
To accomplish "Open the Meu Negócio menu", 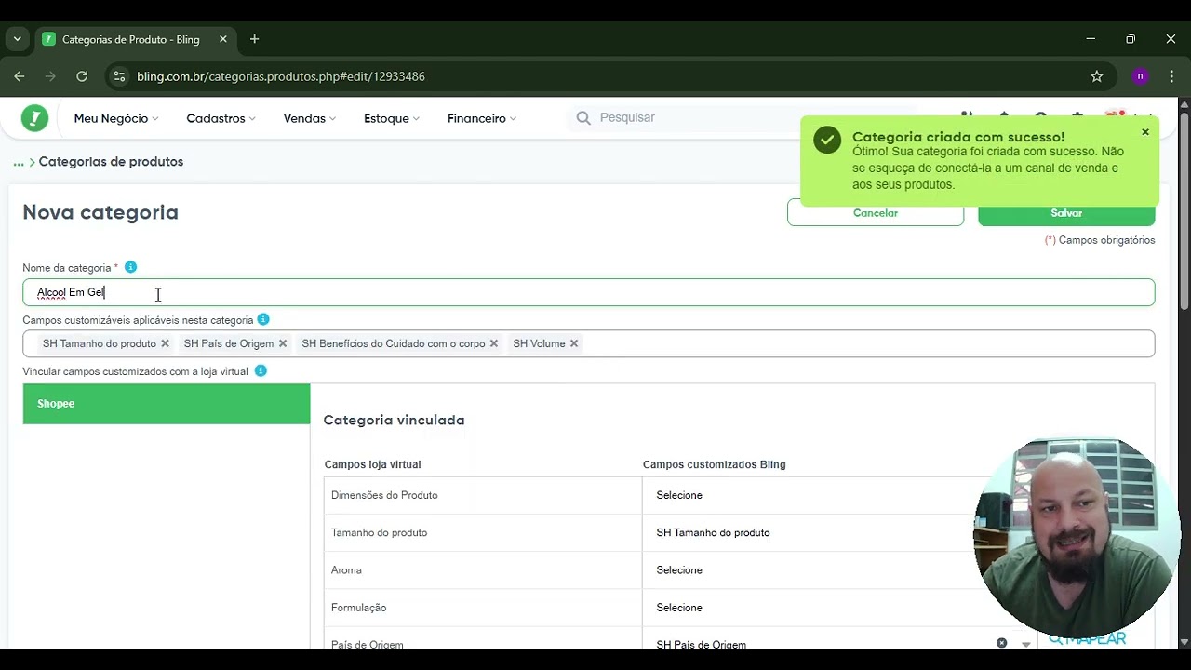I will 116,118.
